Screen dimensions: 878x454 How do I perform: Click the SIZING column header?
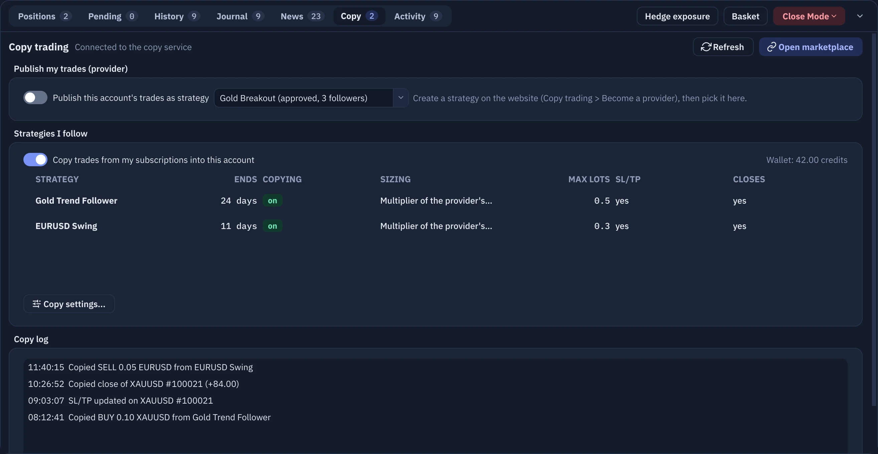395,179
